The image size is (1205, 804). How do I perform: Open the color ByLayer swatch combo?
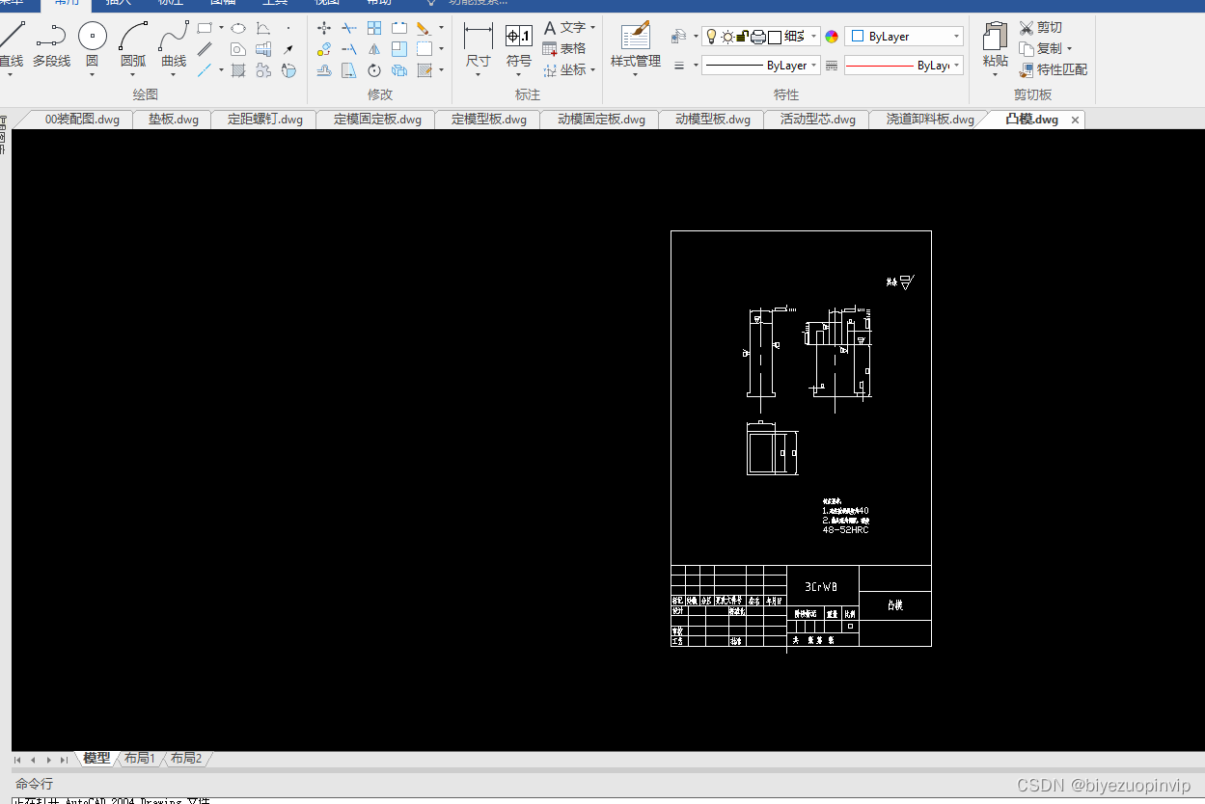point(903,37)
